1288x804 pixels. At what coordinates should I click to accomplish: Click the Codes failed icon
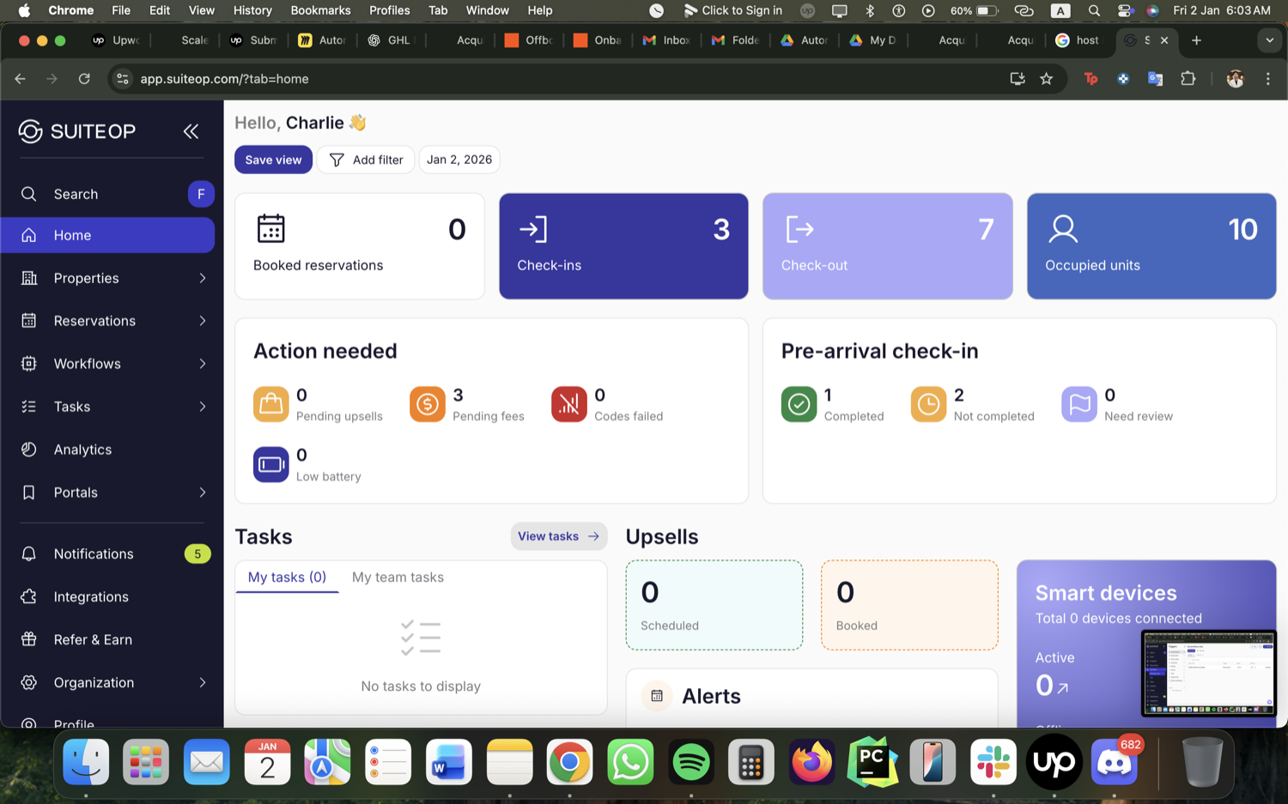click(569, 404)
